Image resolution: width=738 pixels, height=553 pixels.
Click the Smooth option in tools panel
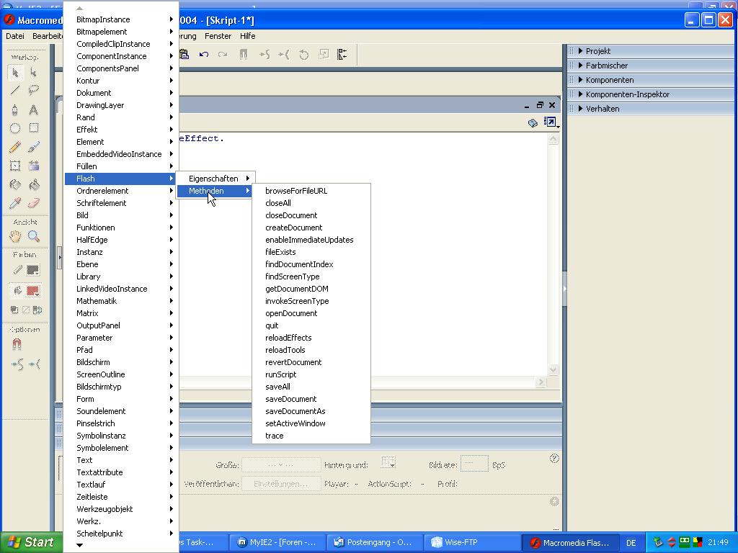pos(17,364)
